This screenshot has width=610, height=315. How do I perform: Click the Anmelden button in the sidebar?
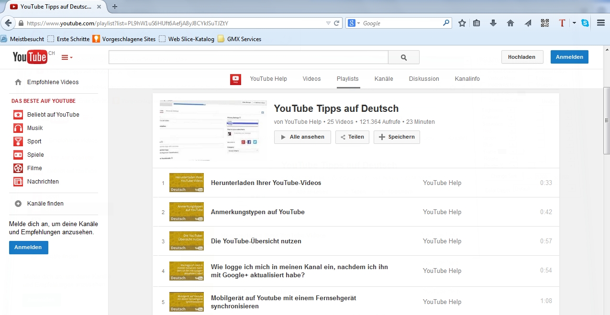coord(28,248)
